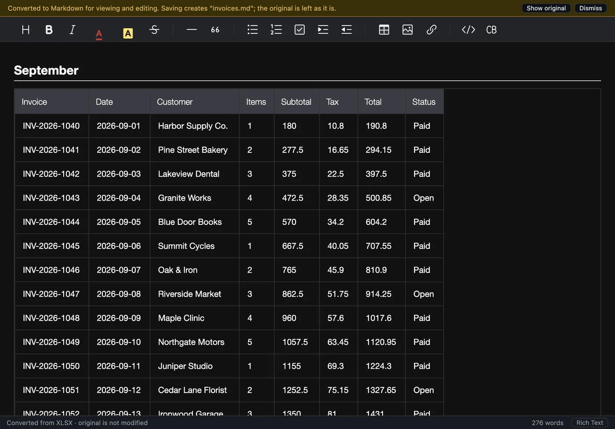Select the Status column header
The height and width of the screenshot is (429, 615).
pyautogui.click(x=424, y=102)
